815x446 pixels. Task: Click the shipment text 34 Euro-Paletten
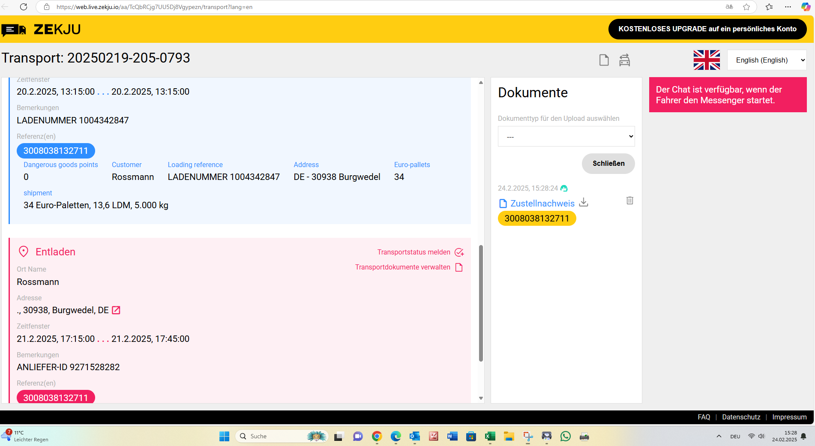pyautogui.click(x=96, y=205)
